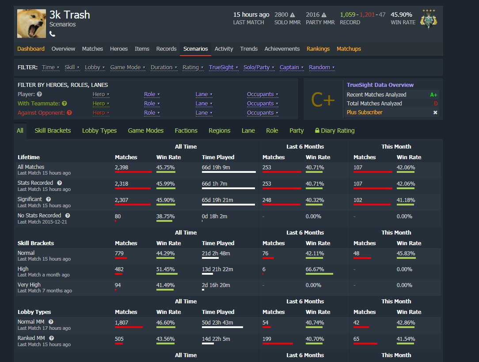Viewport: 479px width, 362px height.
Task: Open the Rankings tab link
Action: [x=318, y=49]
